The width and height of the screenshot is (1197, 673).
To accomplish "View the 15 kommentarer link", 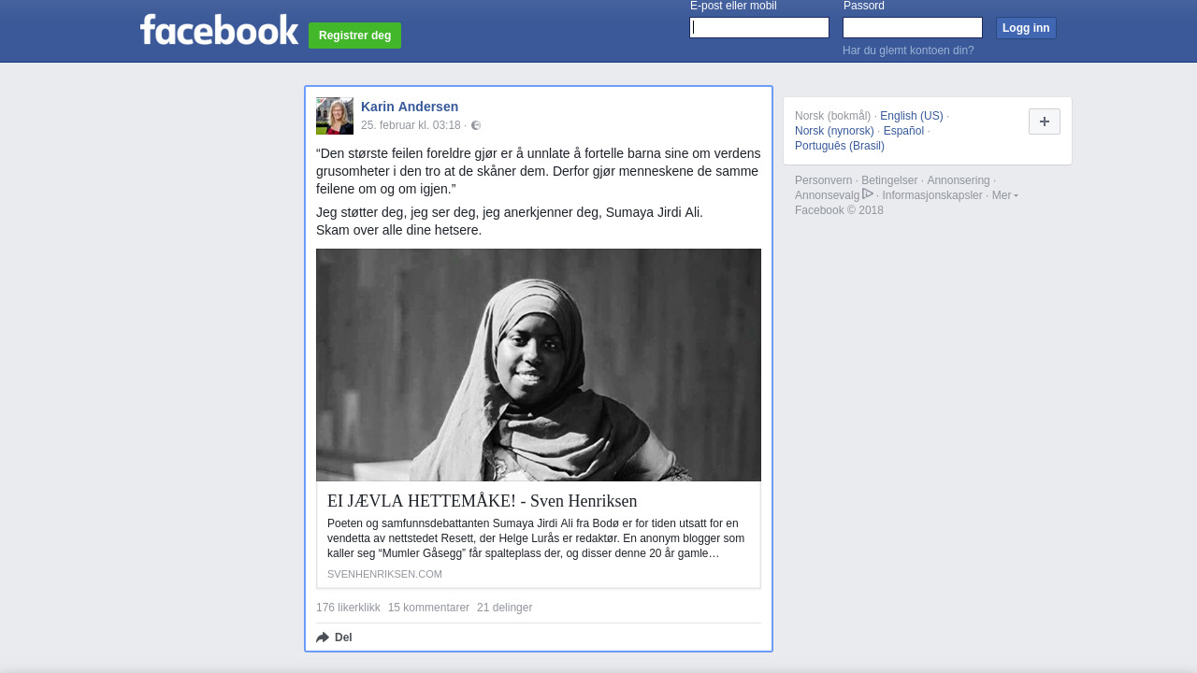I will click(428, 608).
